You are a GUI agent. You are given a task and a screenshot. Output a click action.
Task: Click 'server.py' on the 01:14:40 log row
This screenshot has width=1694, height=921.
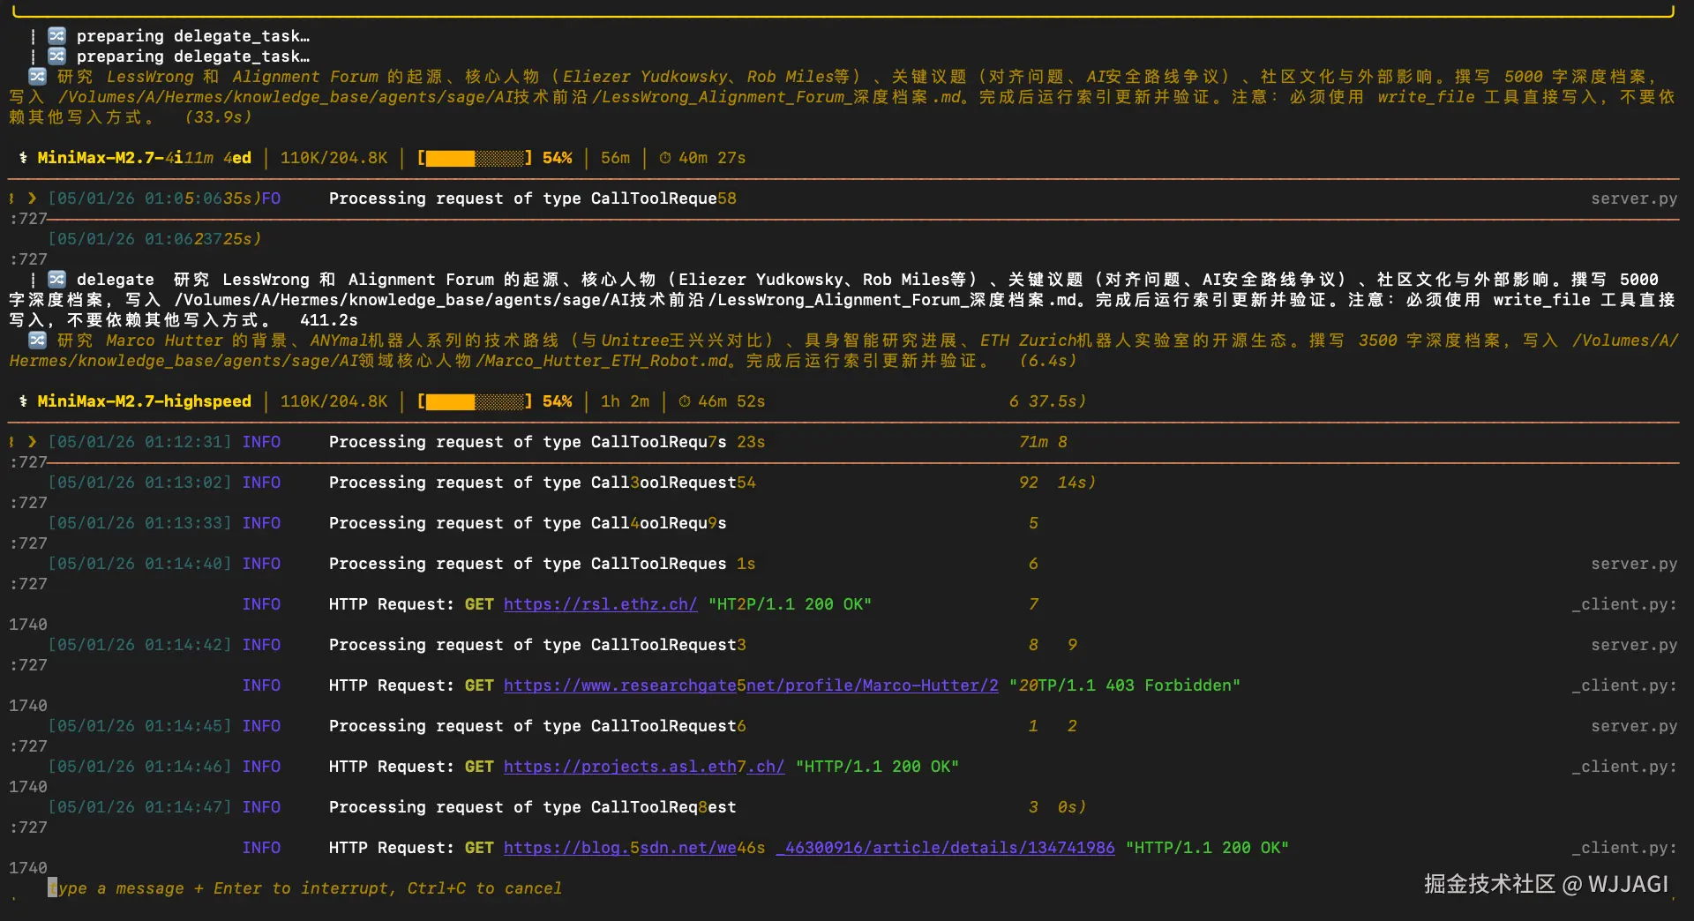coord(1634,564)
